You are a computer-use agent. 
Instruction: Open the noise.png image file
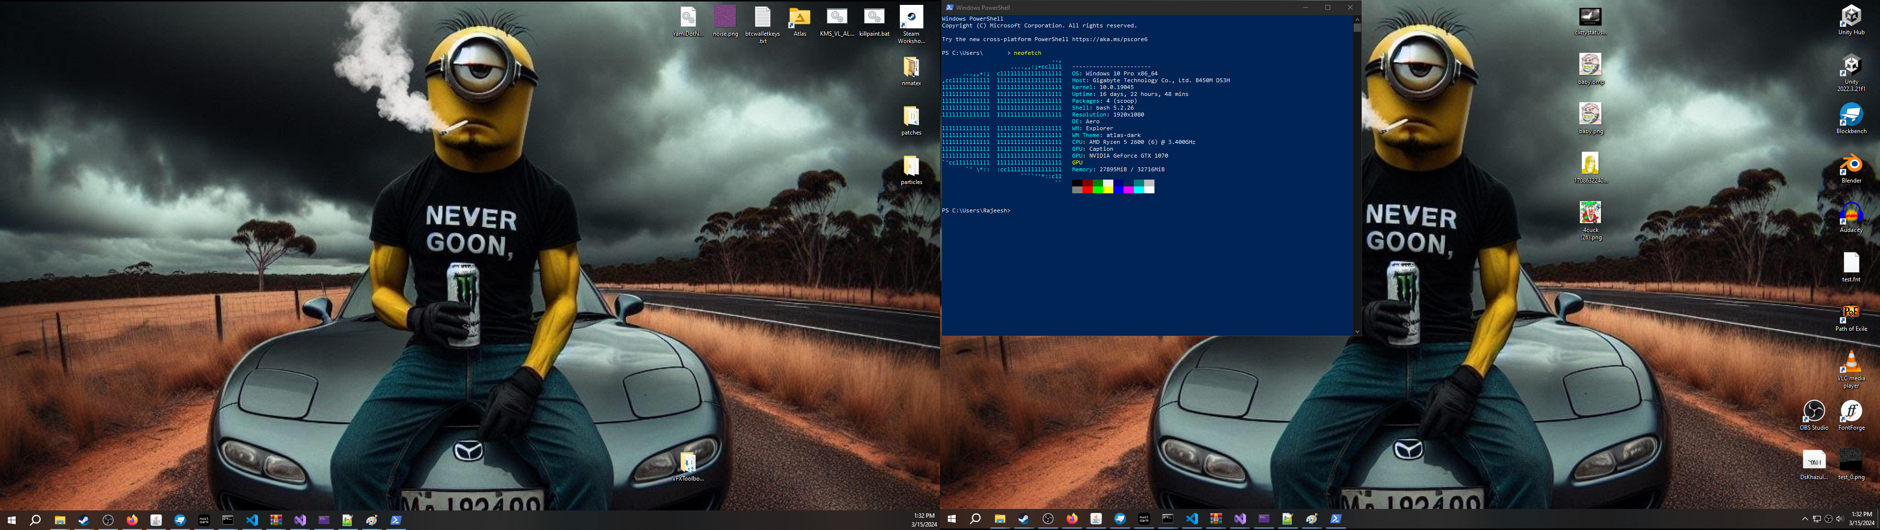click(725, 22)
